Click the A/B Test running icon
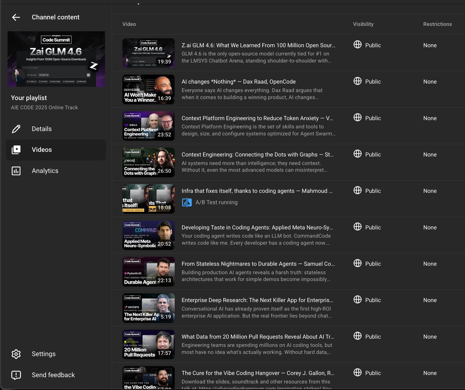This screenshot has height=390, width=465. point(187,202)
